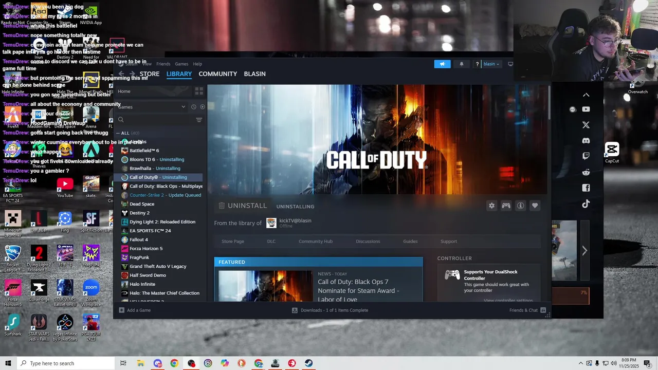
Task: Open the YouTube icon in overlay sidebar
Action: pyautogui.click(x=586, y=109)
